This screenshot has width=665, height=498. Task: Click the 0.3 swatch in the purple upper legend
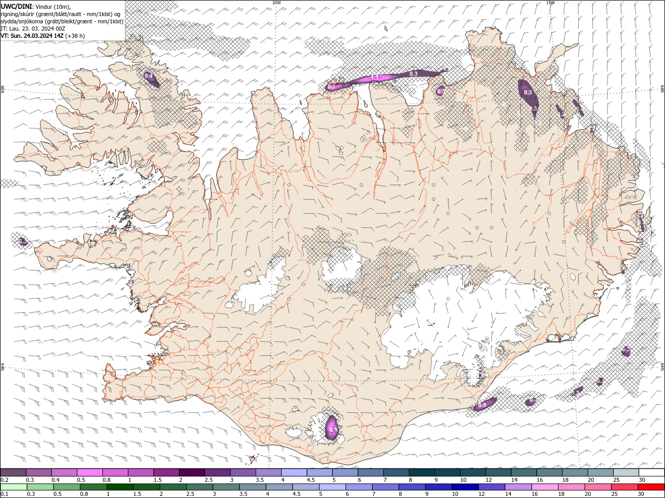[38, 472]
